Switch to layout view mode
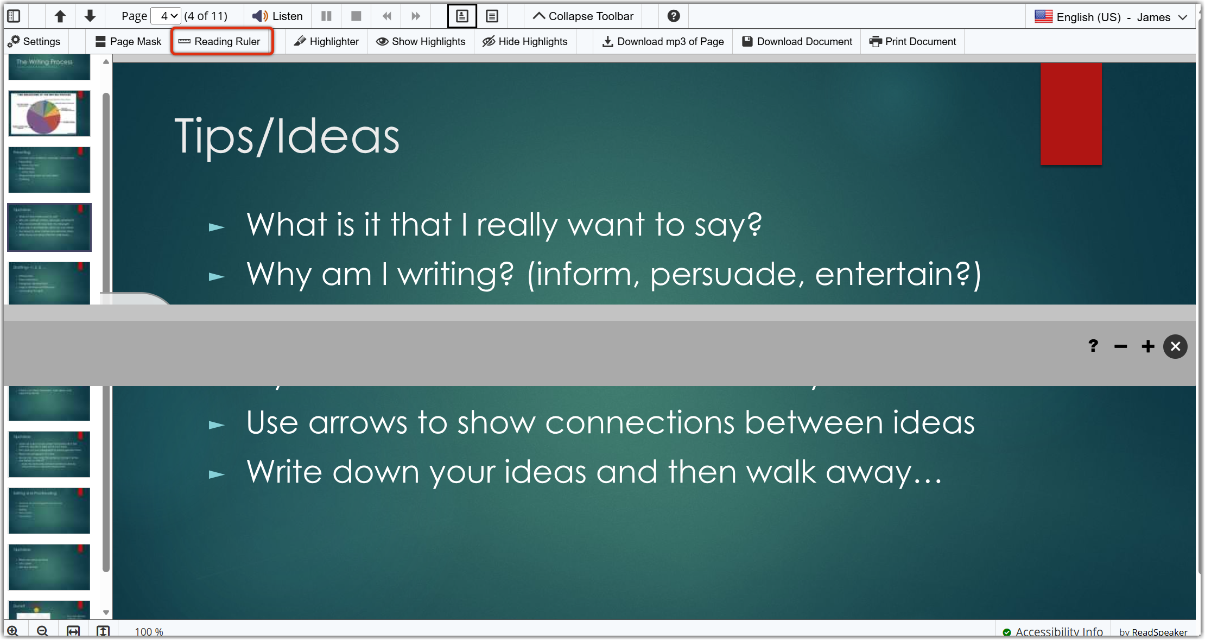1205x640 pixels. click(x=462, y=16)
